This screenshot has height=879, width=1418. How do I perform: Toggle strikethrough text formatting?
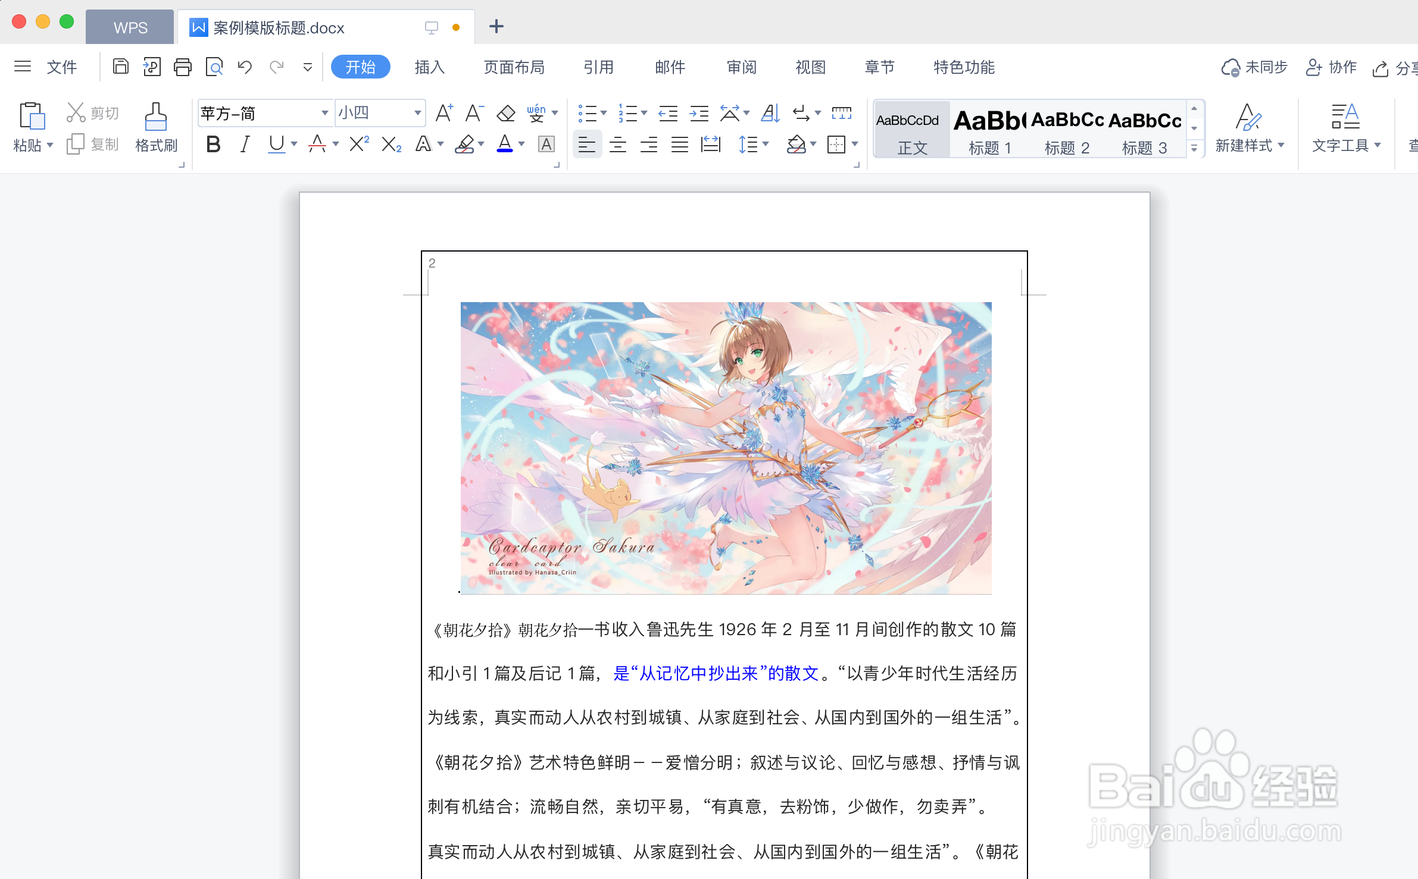tap(317, 144)
